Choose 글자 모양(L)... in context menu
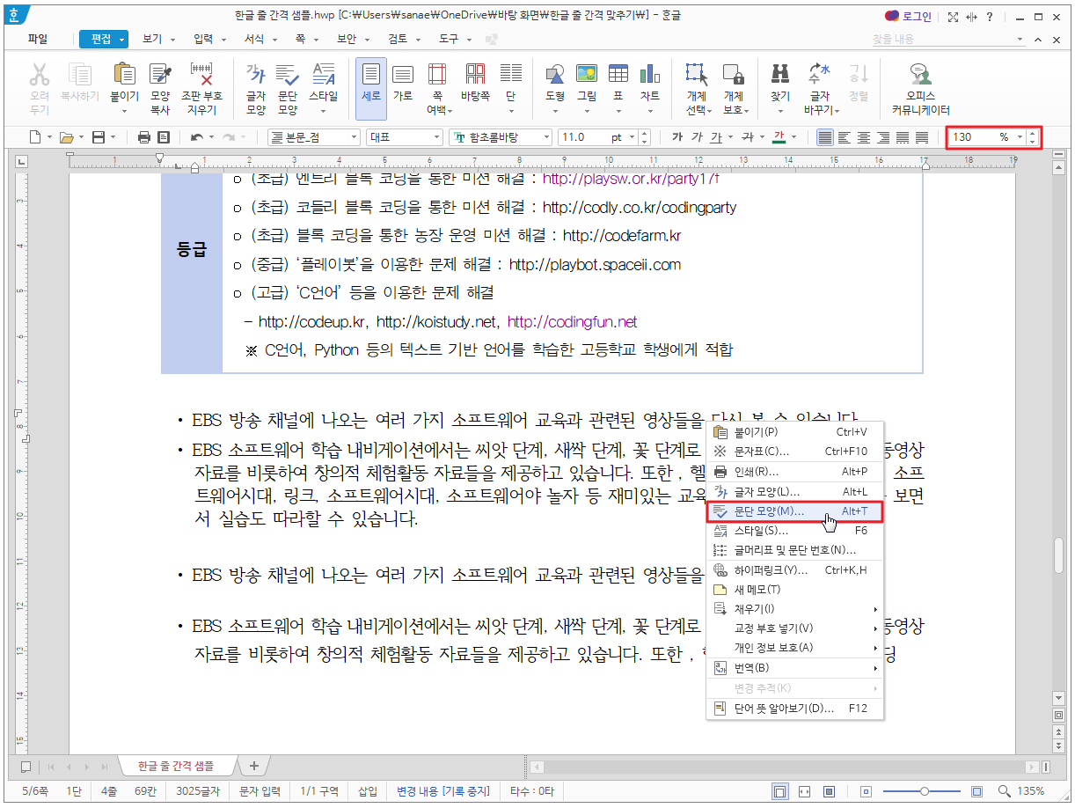The height and width of the screenshot is (808, 1075). [795, 491]
